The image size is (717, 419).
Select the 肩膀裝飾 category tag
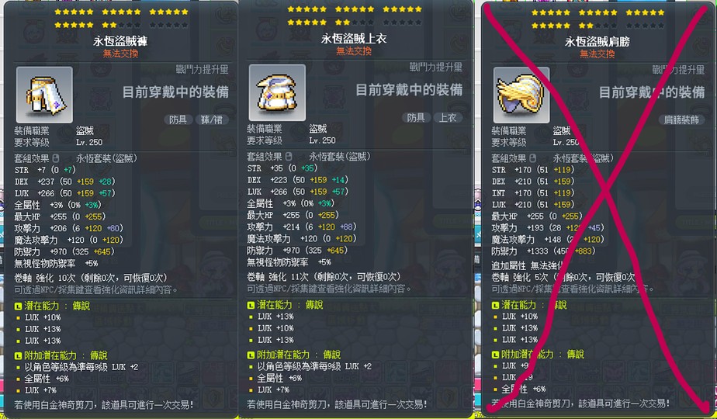(681, 119)
